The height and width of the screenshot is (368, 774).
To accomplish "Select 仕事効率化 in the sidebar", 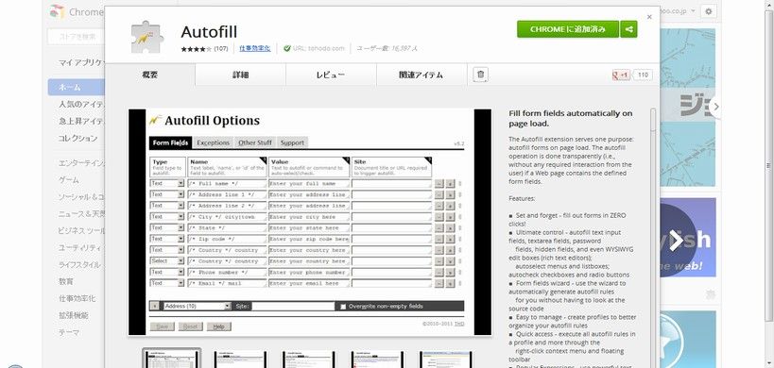I will tap(77, 298).
